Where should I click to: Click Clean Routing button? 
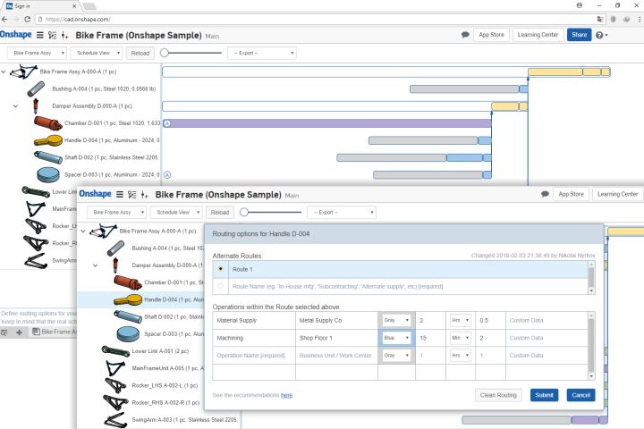tap(498, 395)
